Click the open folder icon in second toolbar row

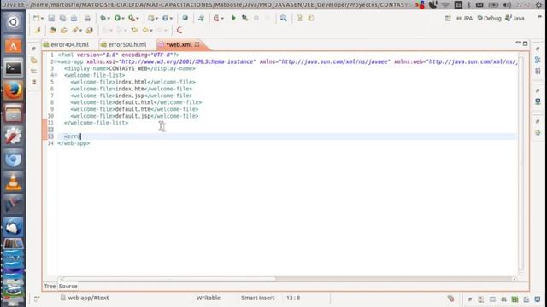(63, 31)
